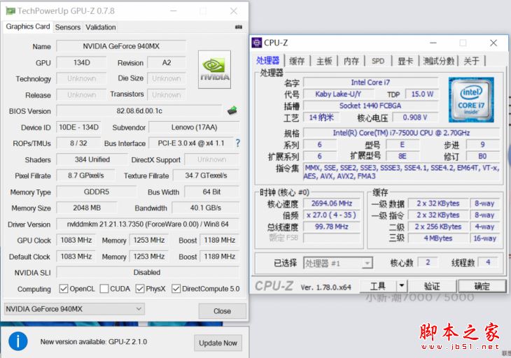The image size is (511, 358).
Task: Click the GPU-Z Close button
Action: click(x=223, y=311)
